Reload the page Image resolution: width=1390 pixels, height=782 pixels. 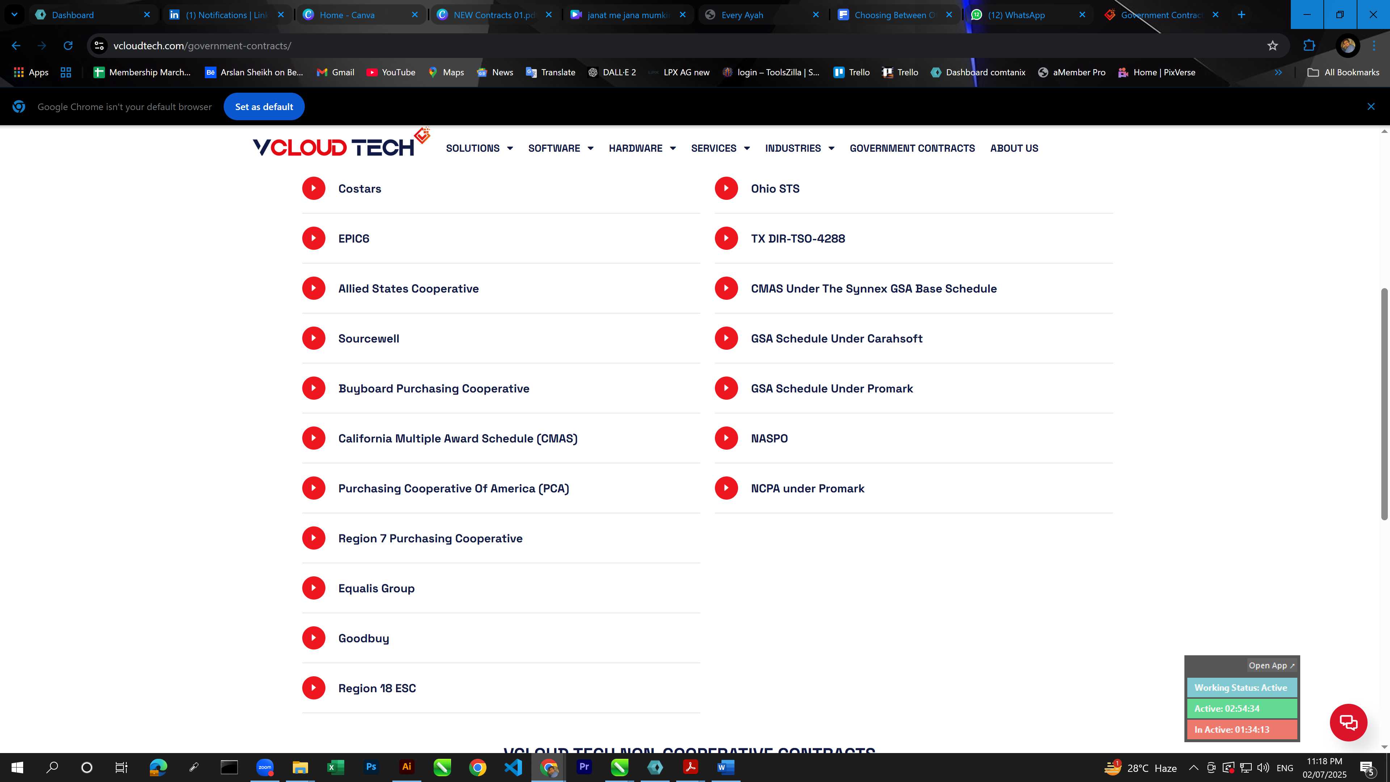(68, 46)
